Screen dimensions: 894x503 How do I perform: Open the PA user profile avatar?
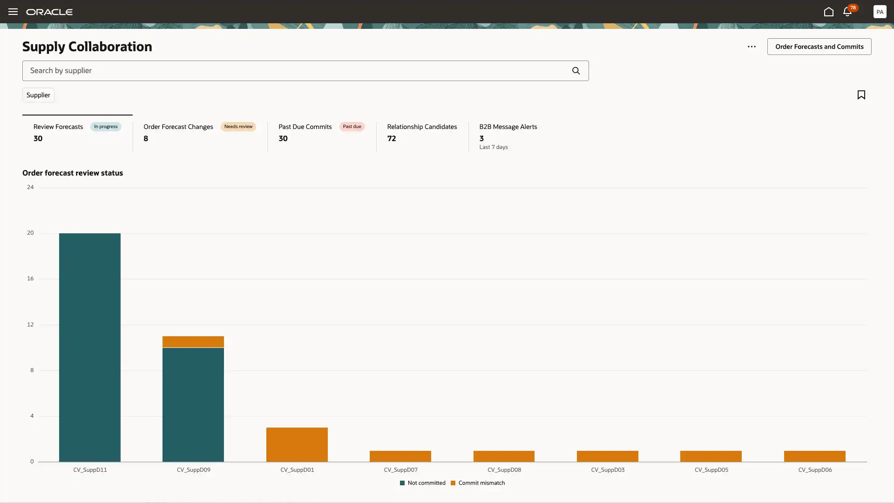click(x=880, y=12)
